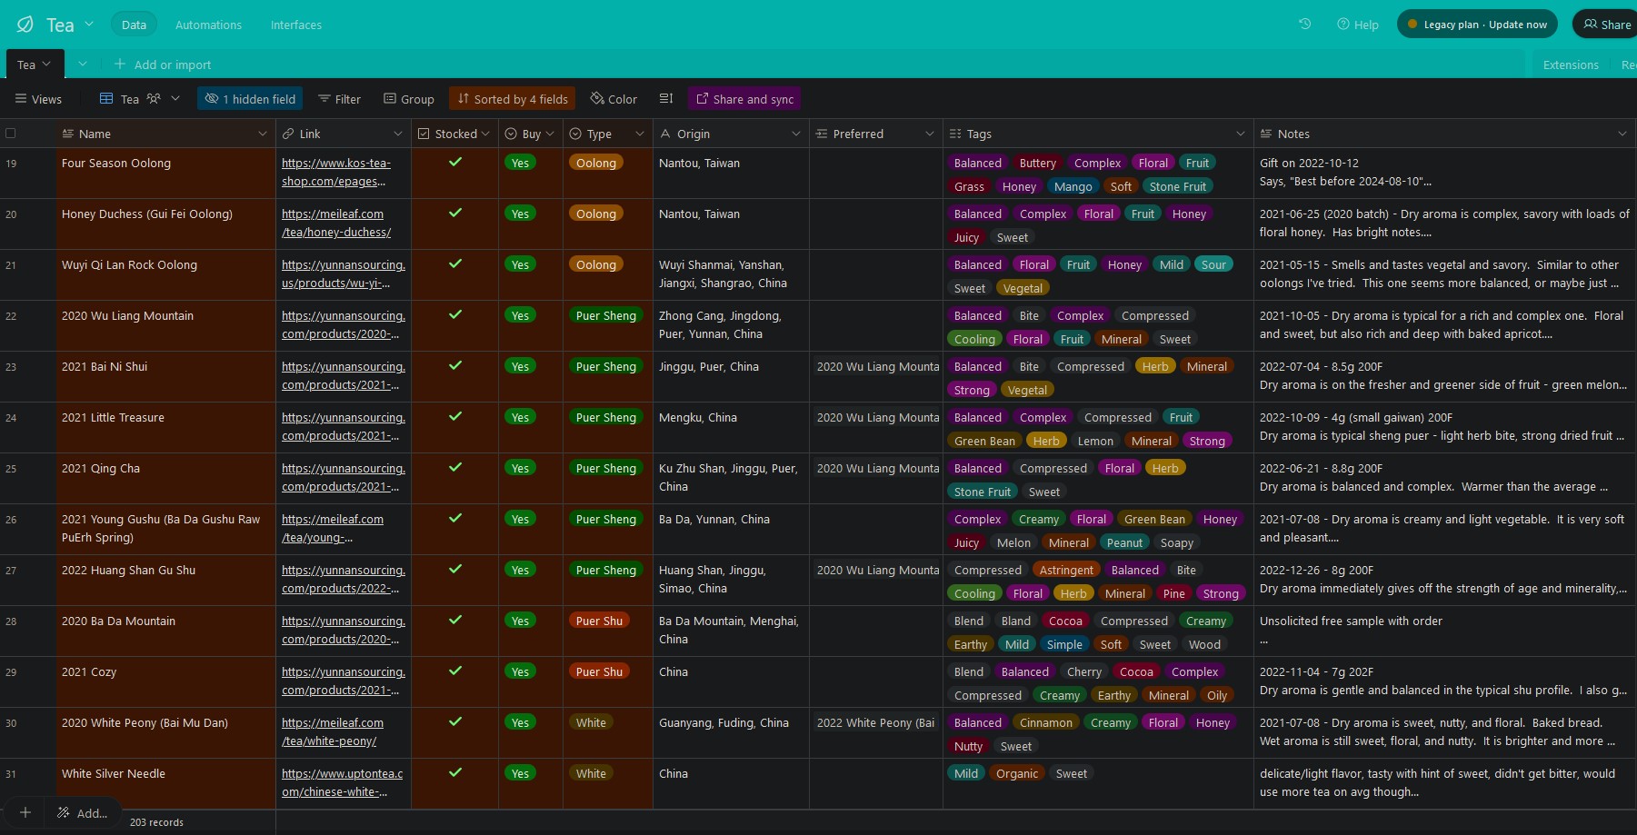Switch to the Interfaces tab
Image resolution: width=1637 pixels, height=835 pixels.
296,25
